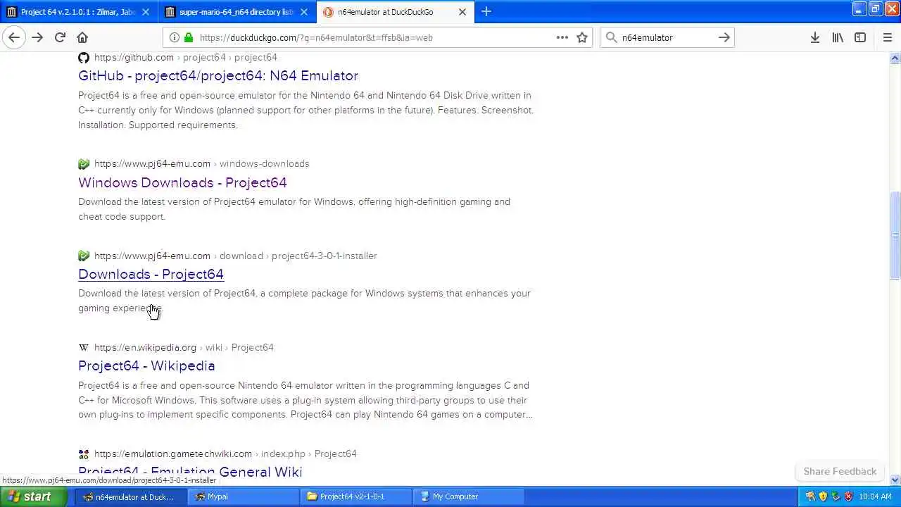The width and height of the screenshot is (901, 507).
Task: Switch to the super-mario-64_n64 directory listing tab
Action: (237, 12)
